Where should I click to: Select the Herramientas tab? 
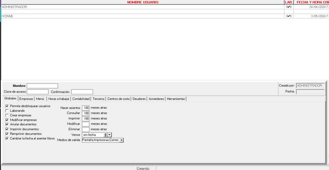tap(176, 99)
